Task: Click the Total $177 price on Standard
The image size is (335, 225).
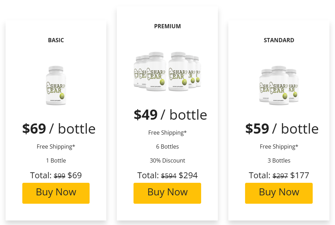Action: pyautogui.click(x=300, y=175)
